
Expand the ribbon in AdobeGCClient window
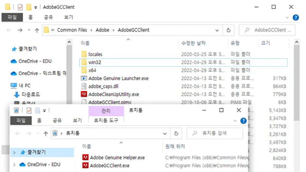click(287, 18)
